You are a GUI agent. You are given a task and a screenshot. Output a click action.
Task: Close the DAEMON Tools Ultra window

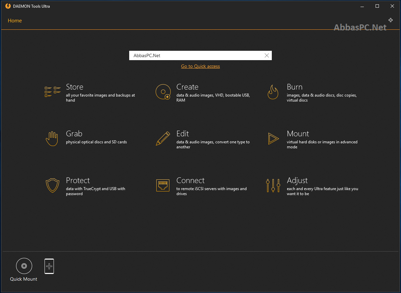pos(392,6)
